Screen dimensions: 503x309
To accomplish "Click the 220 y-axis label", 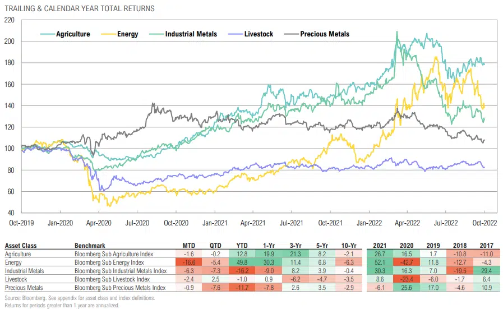I will (x=9, y=20).
